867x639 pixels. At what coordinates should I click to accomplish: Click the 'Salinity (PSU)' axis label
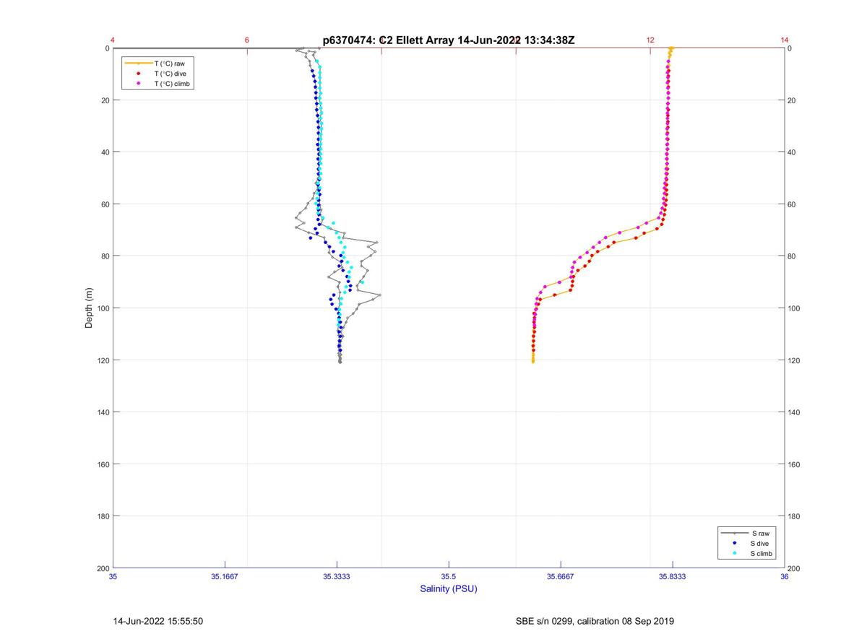(x=449, y=589)
